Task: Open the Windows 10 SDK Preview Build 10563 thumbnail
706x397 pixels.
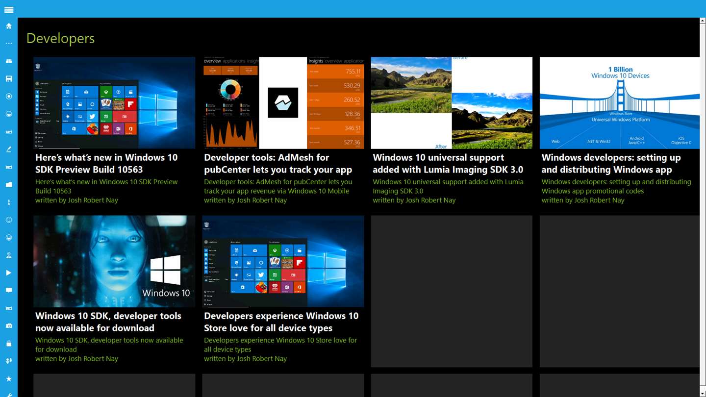Action: tap(114, 103)
